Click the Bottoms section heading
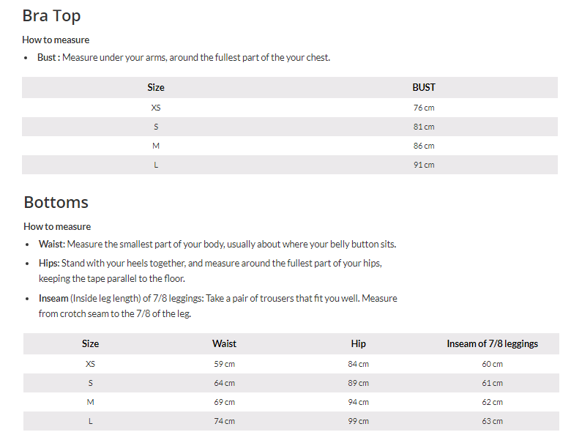 pyautogui.click(x=56, y=202)
